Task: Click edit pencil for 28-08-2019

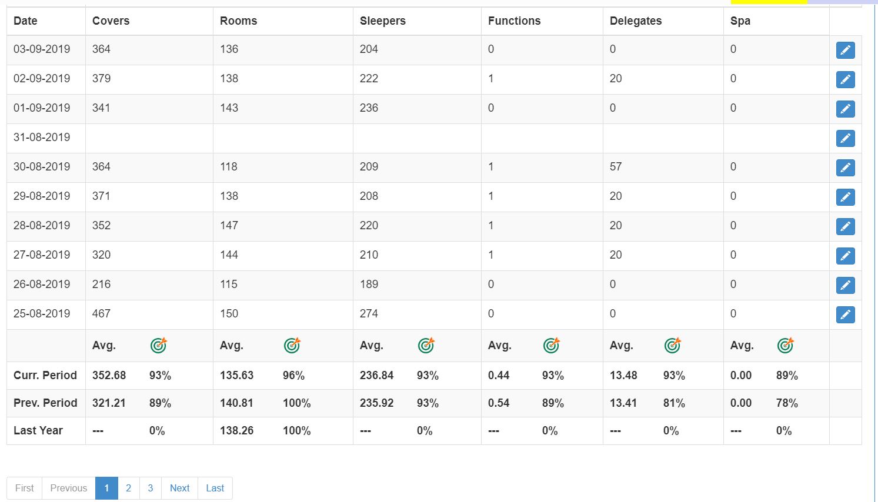Action: click(x=845, y=226)
